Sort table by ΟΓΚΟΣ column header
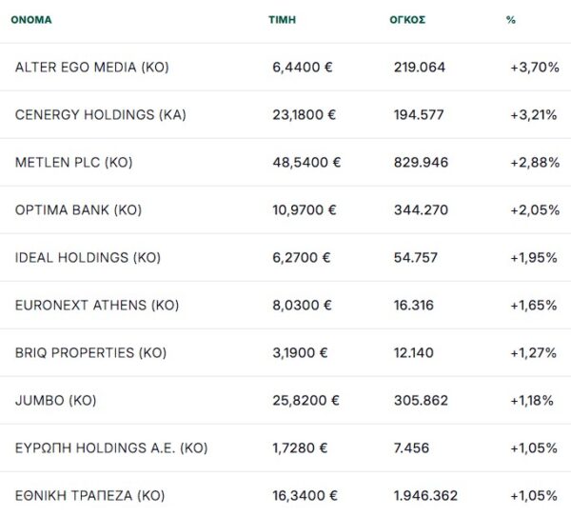The width and height of the screenshot is (571, 517). pyautogui.click(x=407, y=20)
